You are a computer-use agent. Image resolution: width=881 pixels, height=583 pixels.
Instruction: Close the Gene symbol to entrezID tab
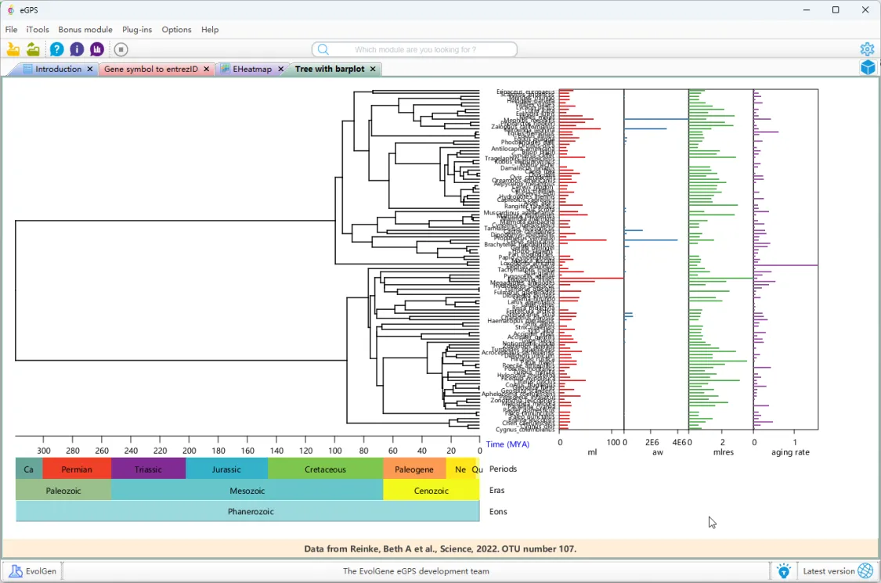point(206,69)
